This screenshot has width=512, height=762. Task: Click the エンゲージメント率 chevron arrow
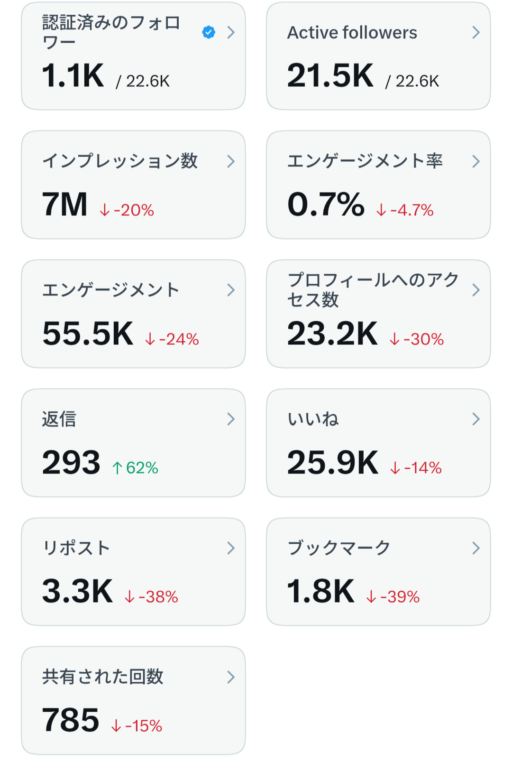[476, 161]
